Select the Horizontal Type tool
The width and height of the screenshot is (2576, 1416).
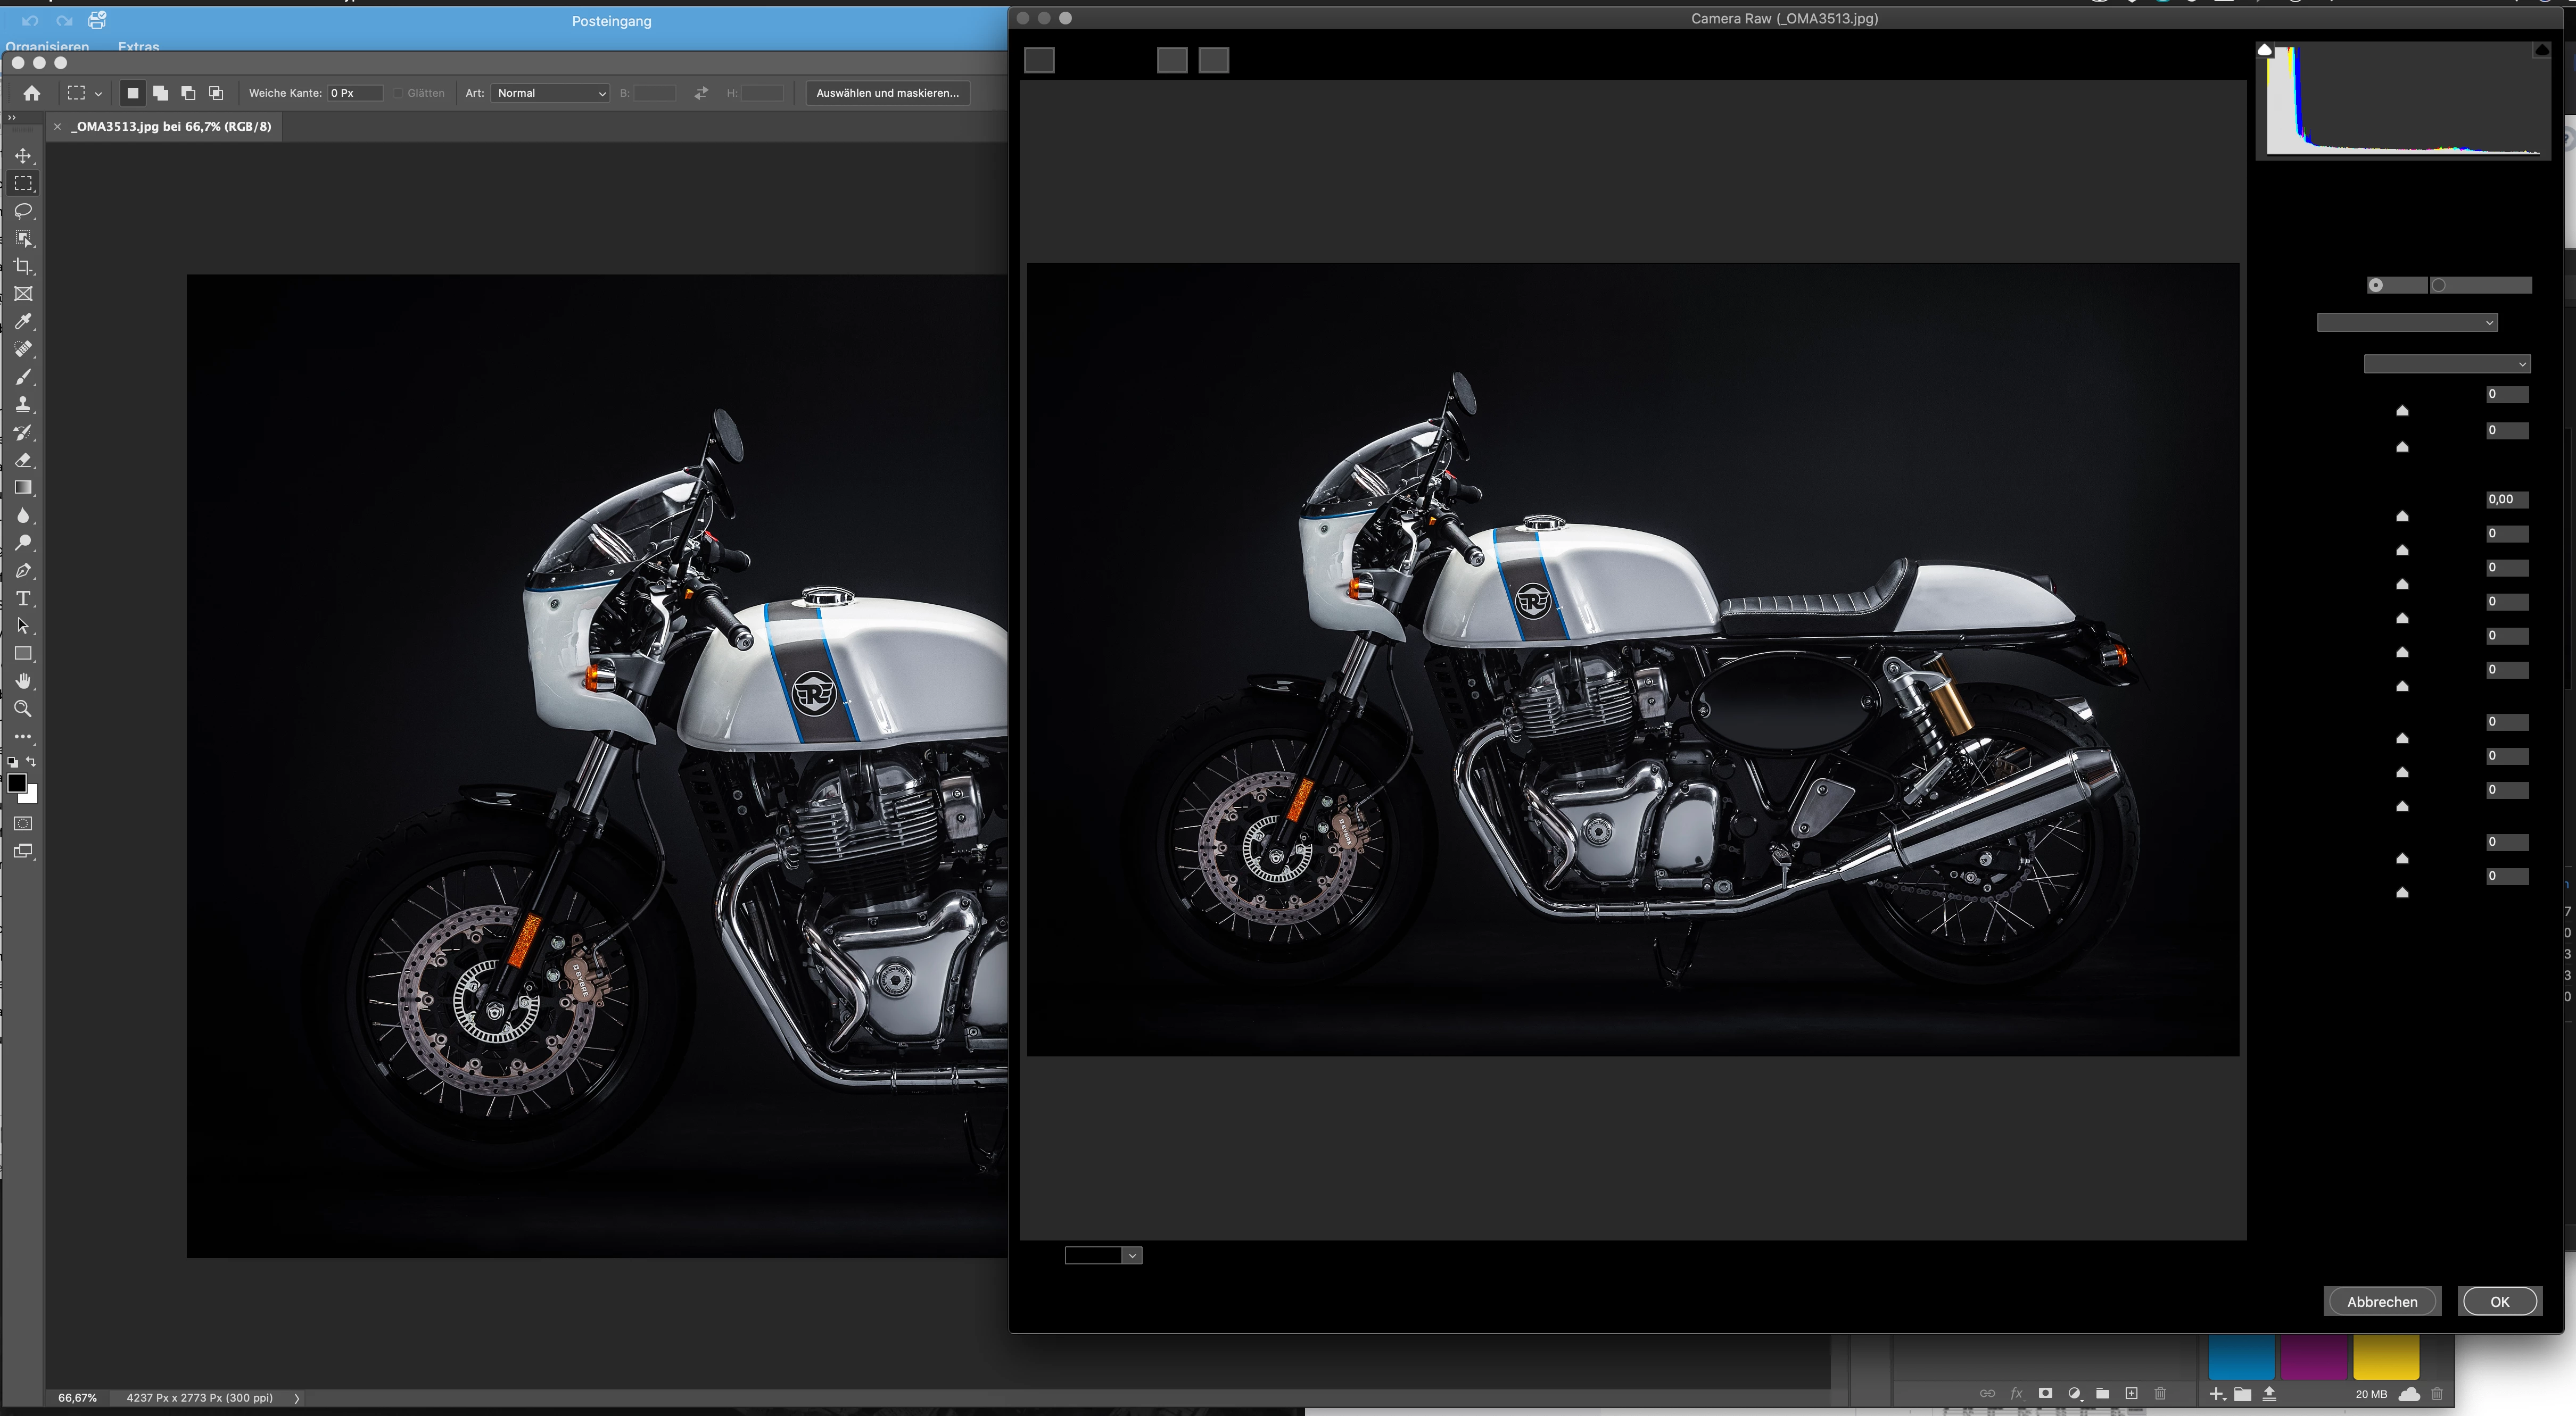pyautogui.click(x=24, y=598)
